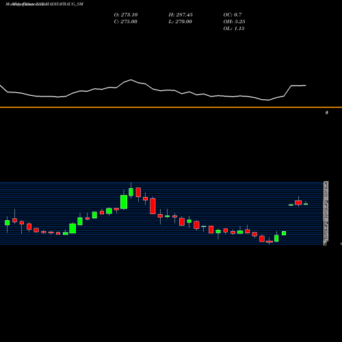Click the high price text 'H: 287.45'

click(x=181, y=15)
